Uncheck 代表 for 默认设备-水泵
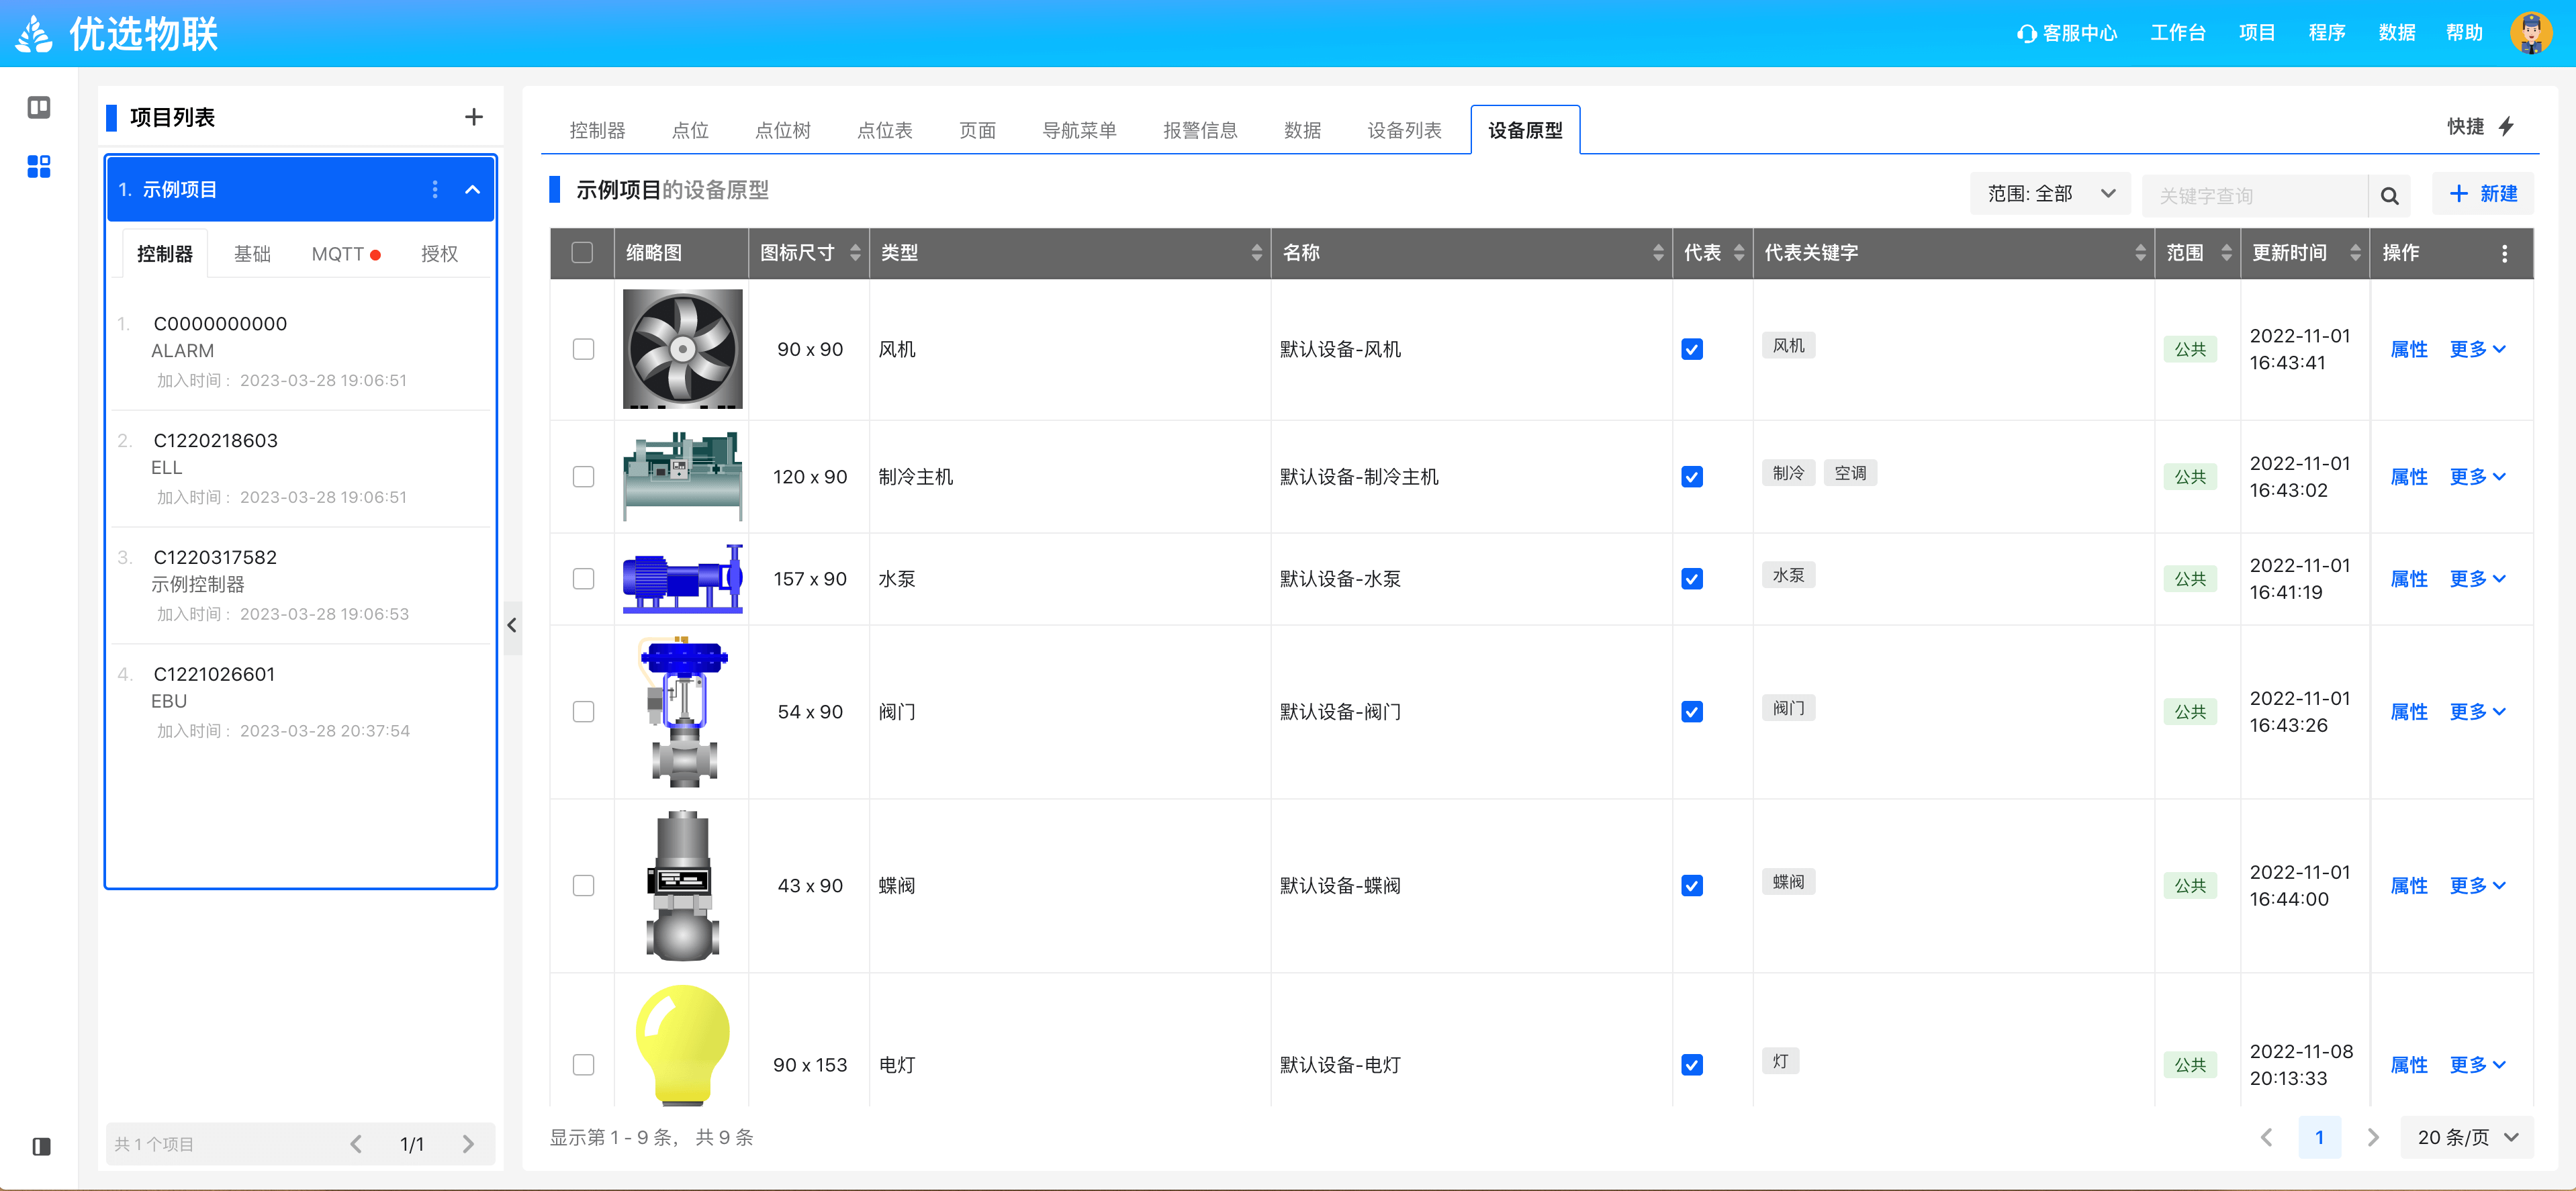Image resolution: width=2576 pixels, height=1191 pixels. coord(1692,579)
